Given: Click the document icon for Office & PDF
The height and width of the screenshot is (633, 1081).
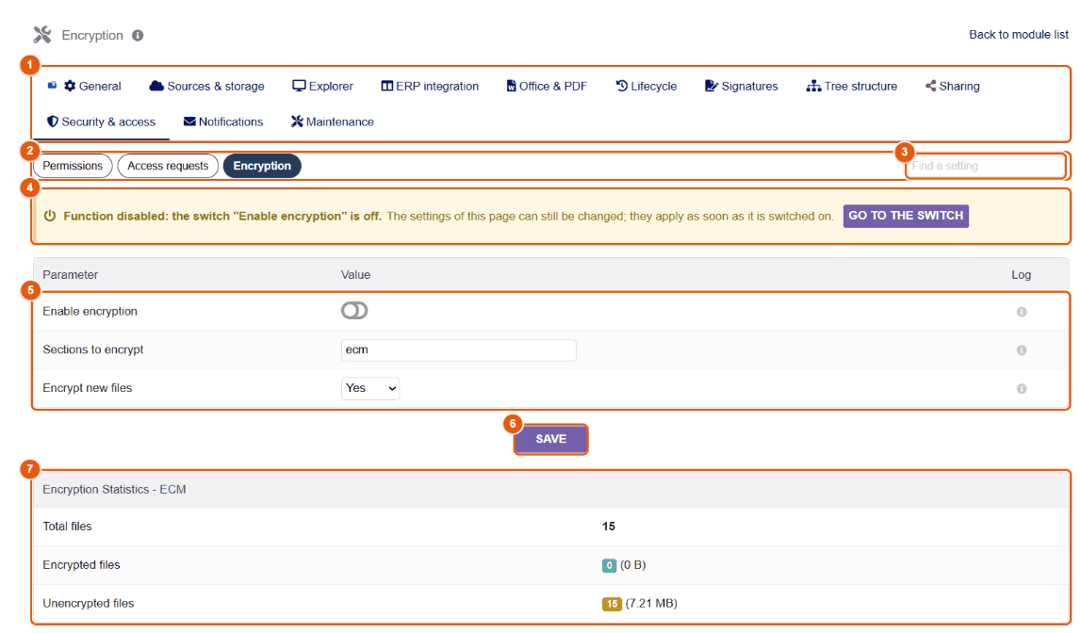Looking at the screenshot, I should coord(511,86).
